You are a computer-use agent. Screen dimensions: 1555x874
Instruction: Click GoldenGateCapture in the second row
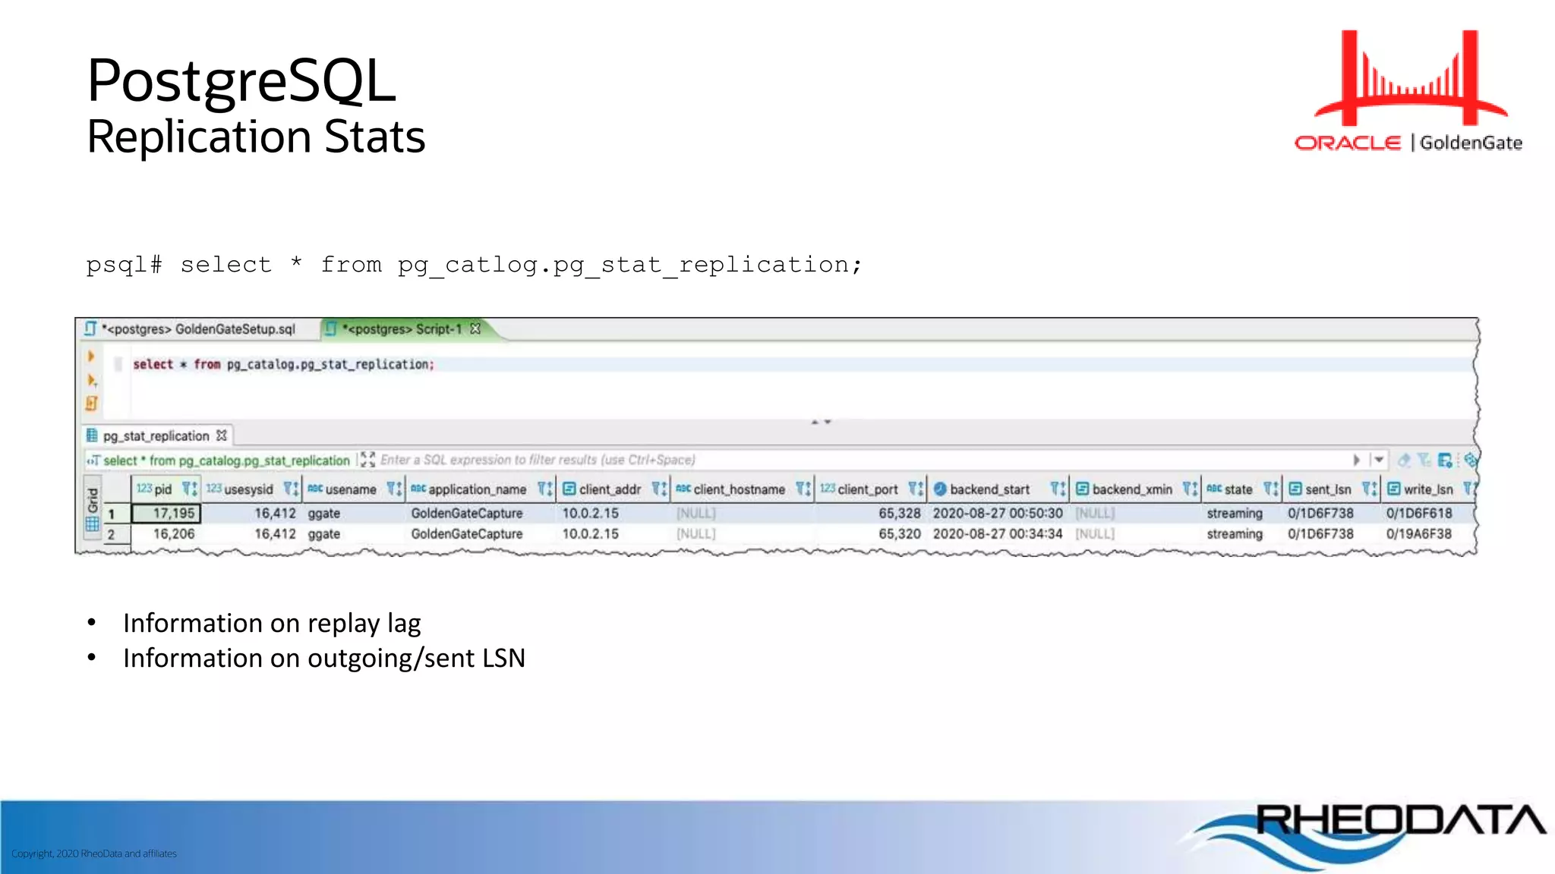pos(467,534)
